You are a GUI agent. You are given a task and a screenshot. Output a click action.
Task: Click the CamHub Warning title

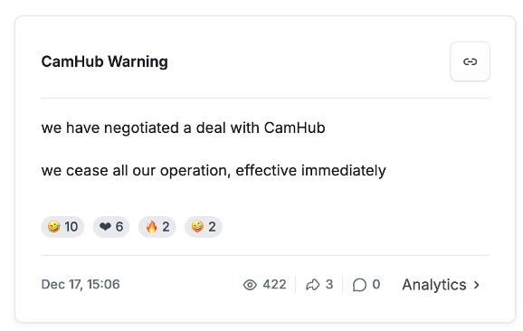(x=104, y=61)
